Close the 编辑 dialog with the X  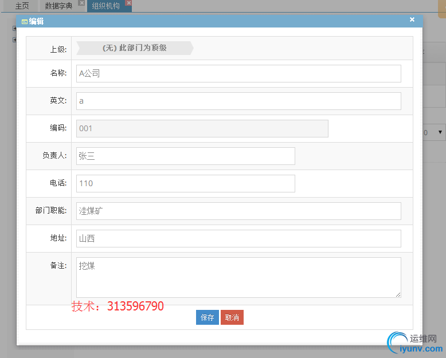(412, 19)
